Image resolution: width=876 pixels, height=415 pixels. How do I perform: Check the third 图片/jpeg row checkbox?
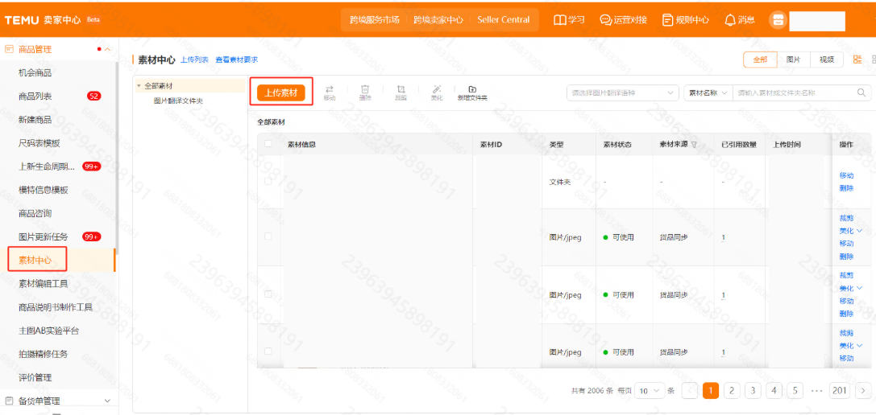268,351
